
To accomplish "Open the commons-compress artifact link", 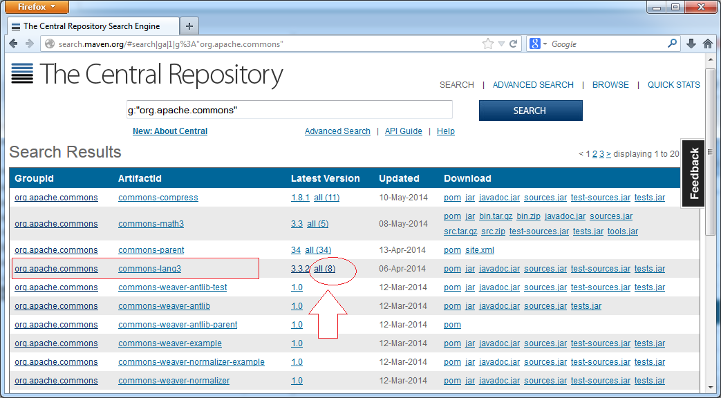I will [158, 198].
